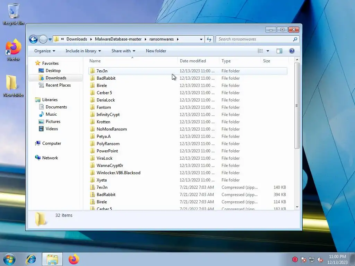Image resolution: width=355 pixels, height=266 pixels.
Task: Expand arrow after Downloads breadcrumb
Action: (x=91, y=39)
